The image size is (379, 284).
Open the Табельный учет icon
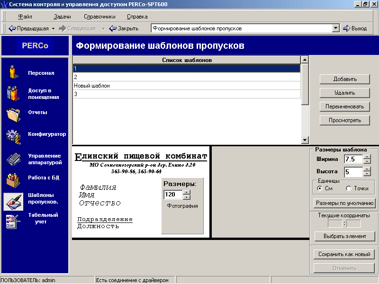pos(13,222)
